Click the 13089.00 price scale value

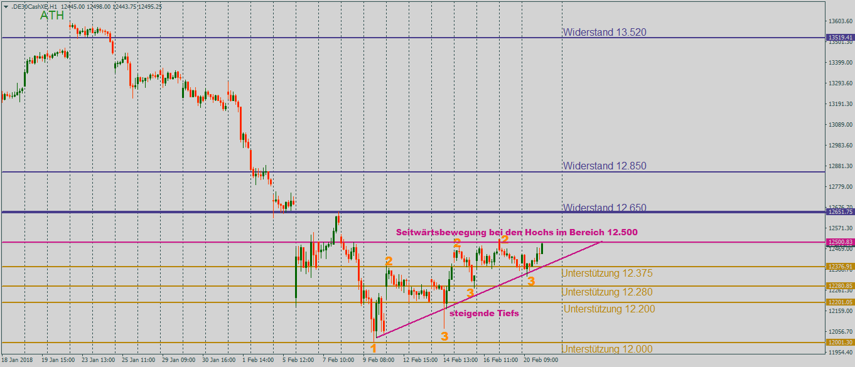pyautogui.click(x=841, y=124)
